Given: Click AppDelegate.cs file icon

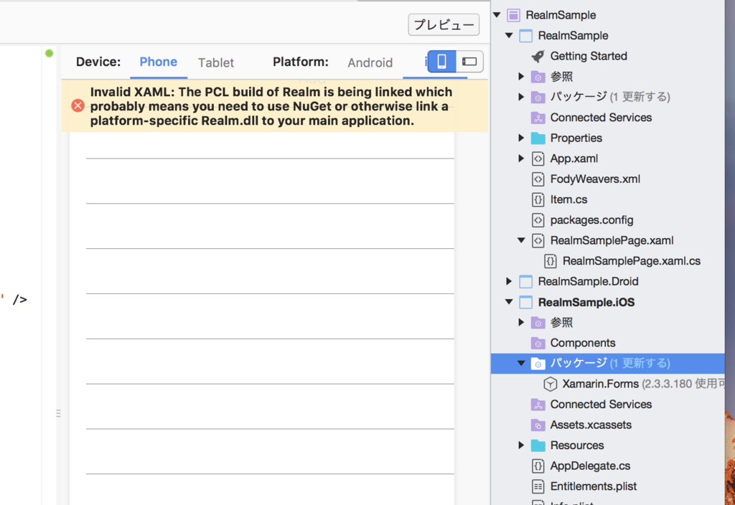Looking at the screenshot, I should [538, 466].
